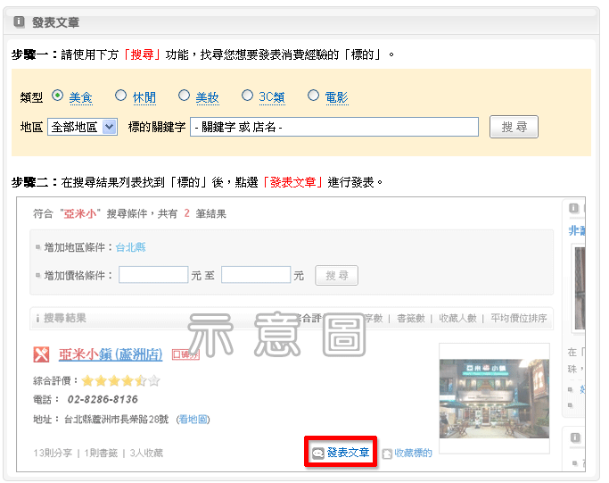
Task: Click the price filter 搜尋 button
Action: [337, 275]
